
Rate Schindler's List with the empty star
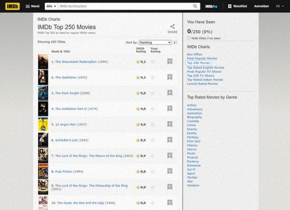152,140
